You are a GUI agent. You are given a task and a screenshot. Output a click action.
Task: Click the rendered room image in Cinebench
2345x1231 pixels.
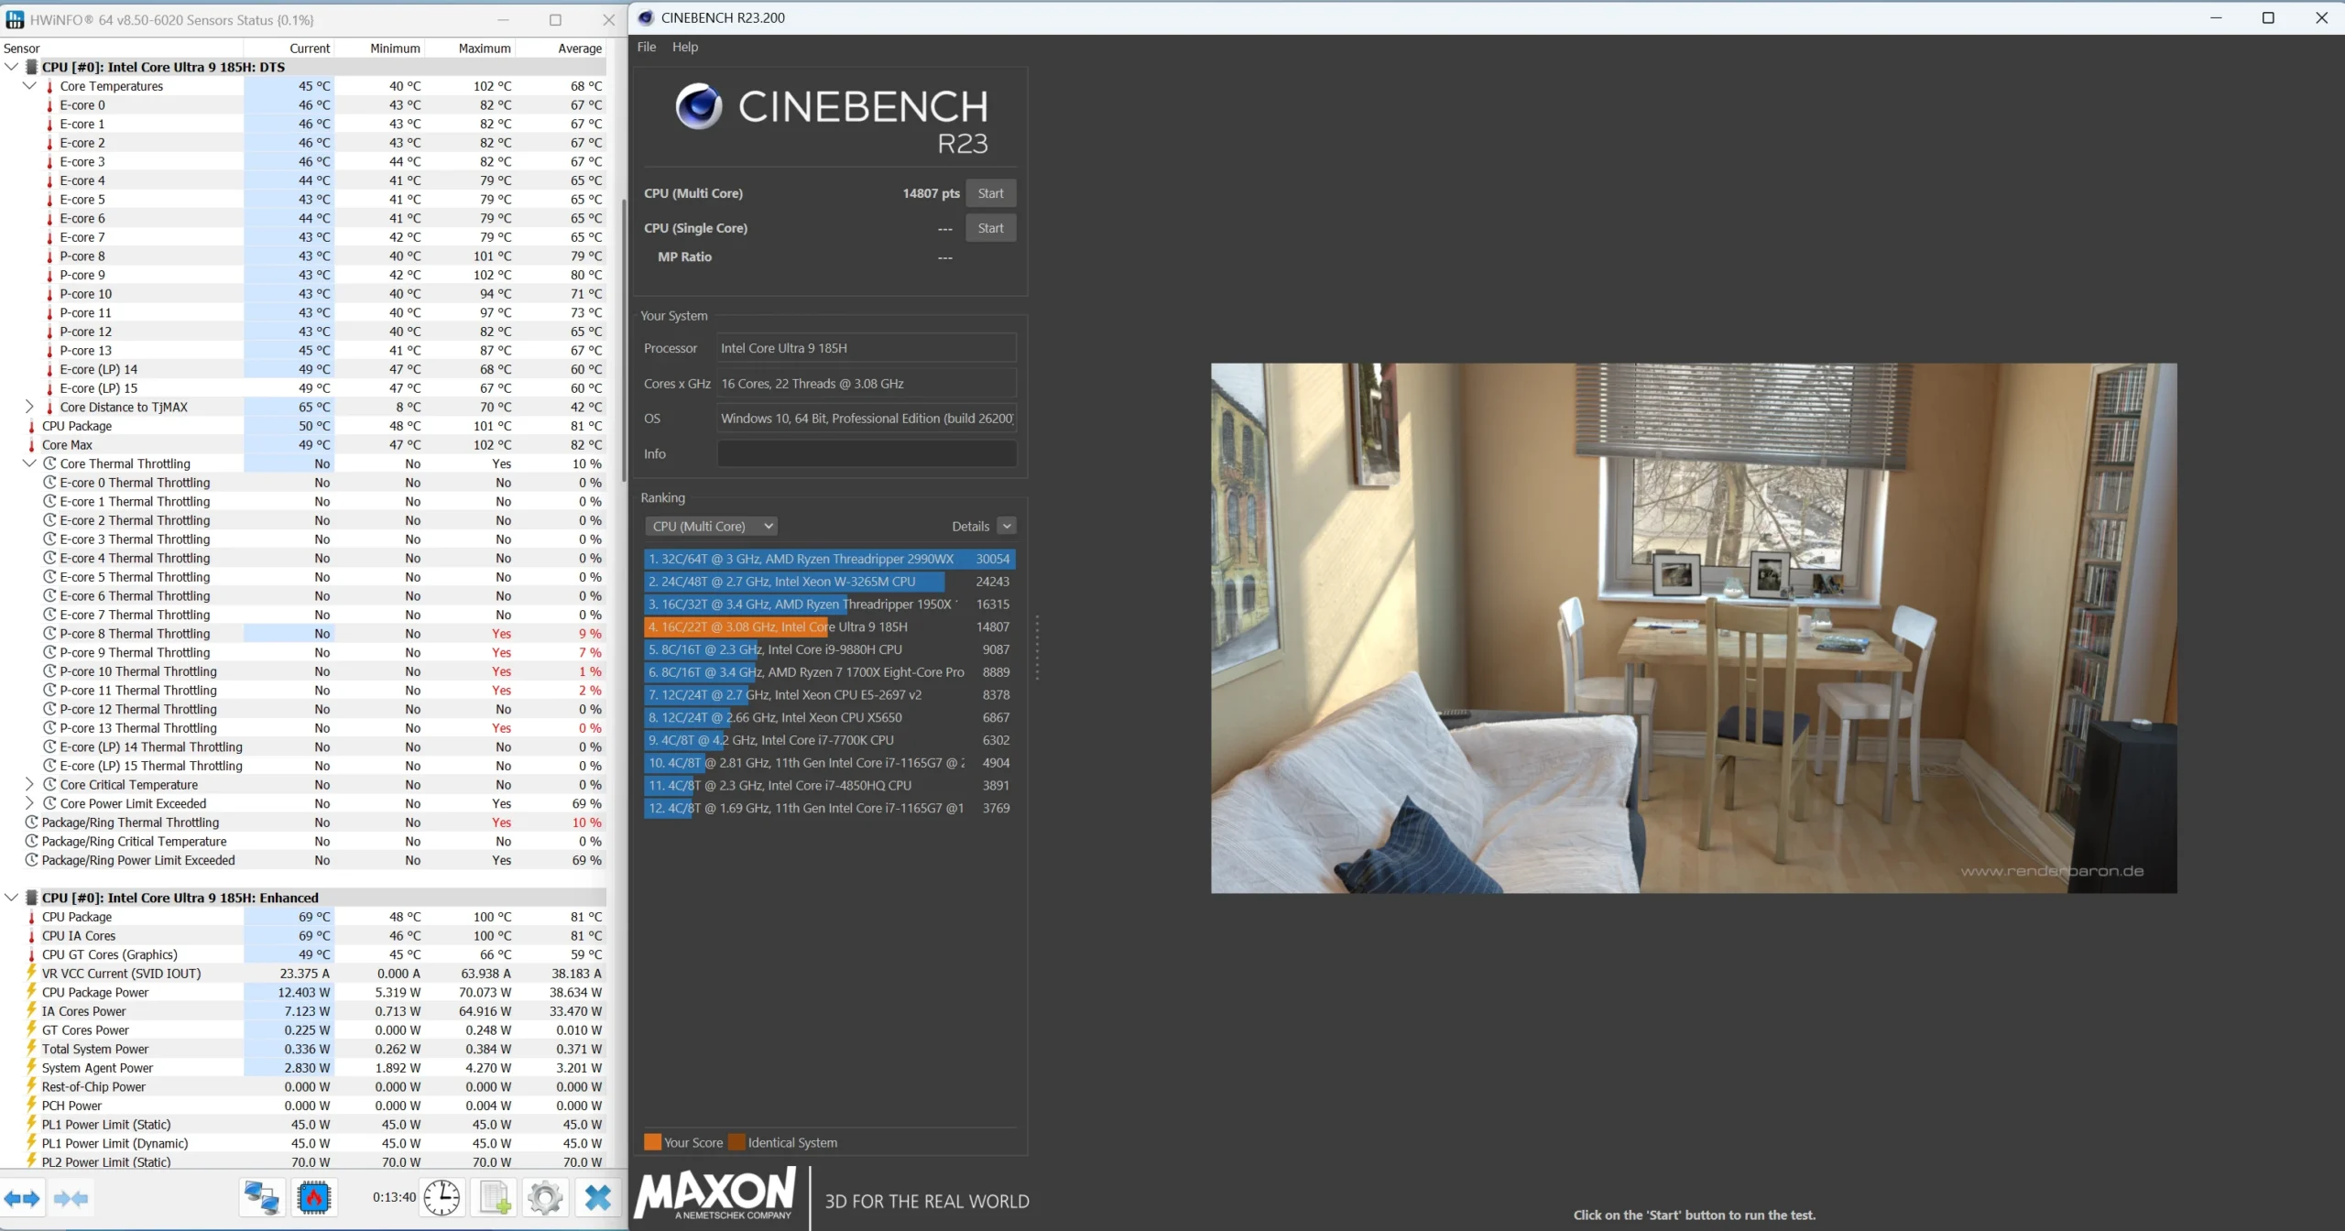(x=1694, y=628)
